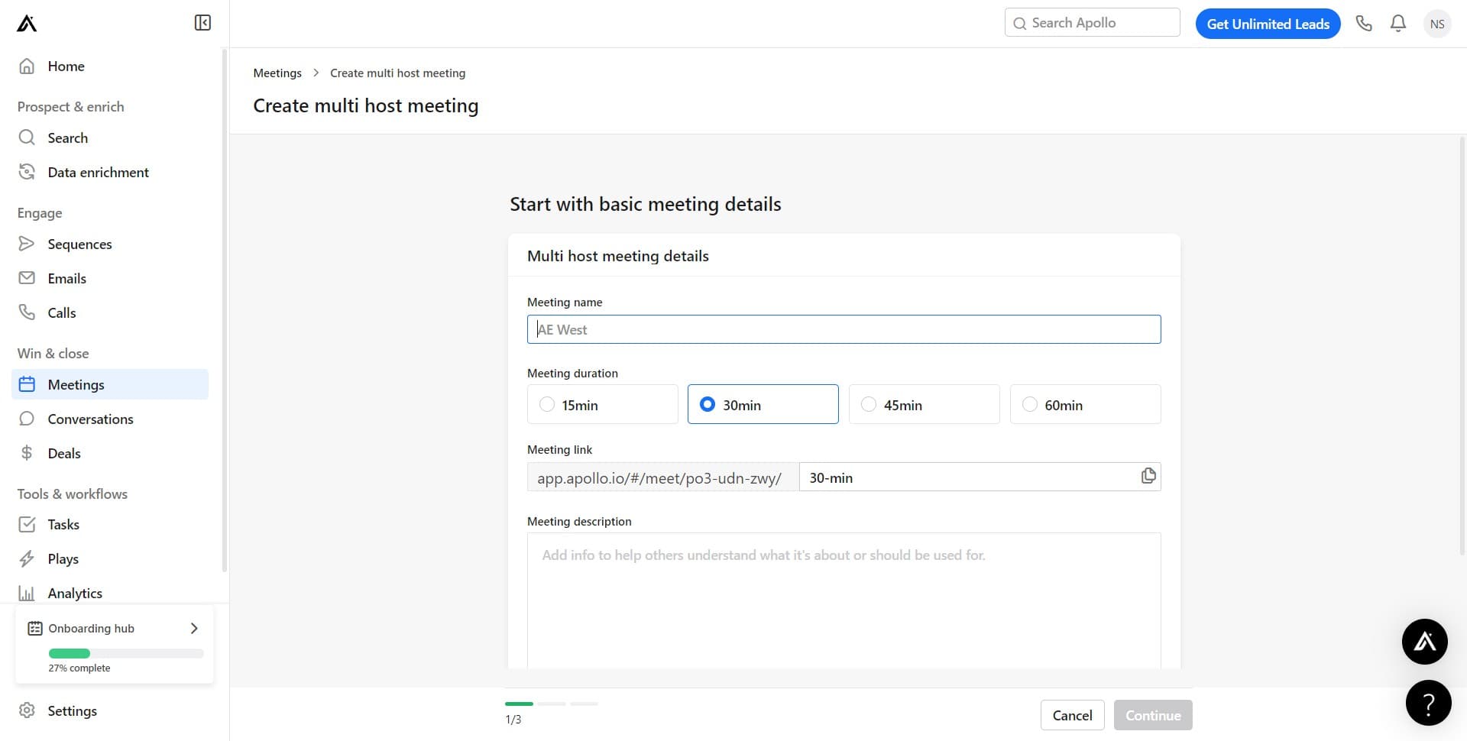Expand the Onboarding hub panel
The width and height of the screenshot is (1467, 741).
(x=193, y=628)
